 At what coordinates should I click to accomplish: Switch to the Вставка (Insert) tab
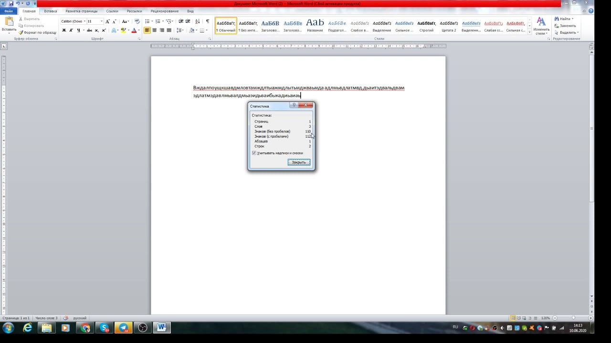(50, 11)
